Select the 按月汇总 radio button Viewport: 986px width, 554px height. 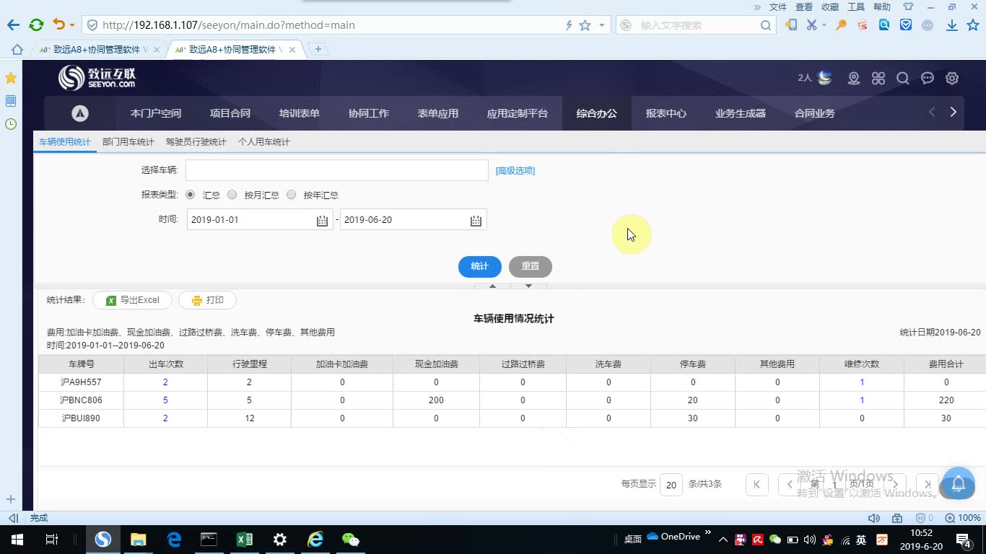pyautogui.click(x=232, y=195)
